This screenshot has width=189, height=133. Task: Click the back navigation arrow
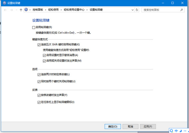pos(5,10)
